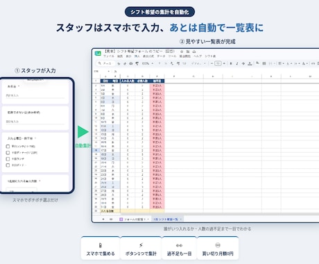
Task: Click the 過不足も一目 feature card
Action: (179, 248)
